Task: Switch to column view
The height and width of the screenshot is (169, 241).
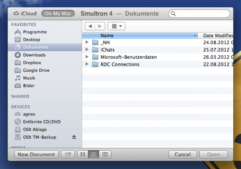Action: click(x=105, y=155)
